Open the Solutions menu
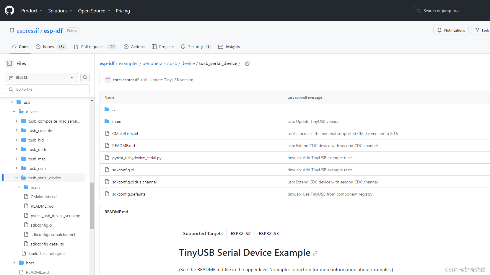This screenshot has height=275, width=490. click(x=60, y=11)
